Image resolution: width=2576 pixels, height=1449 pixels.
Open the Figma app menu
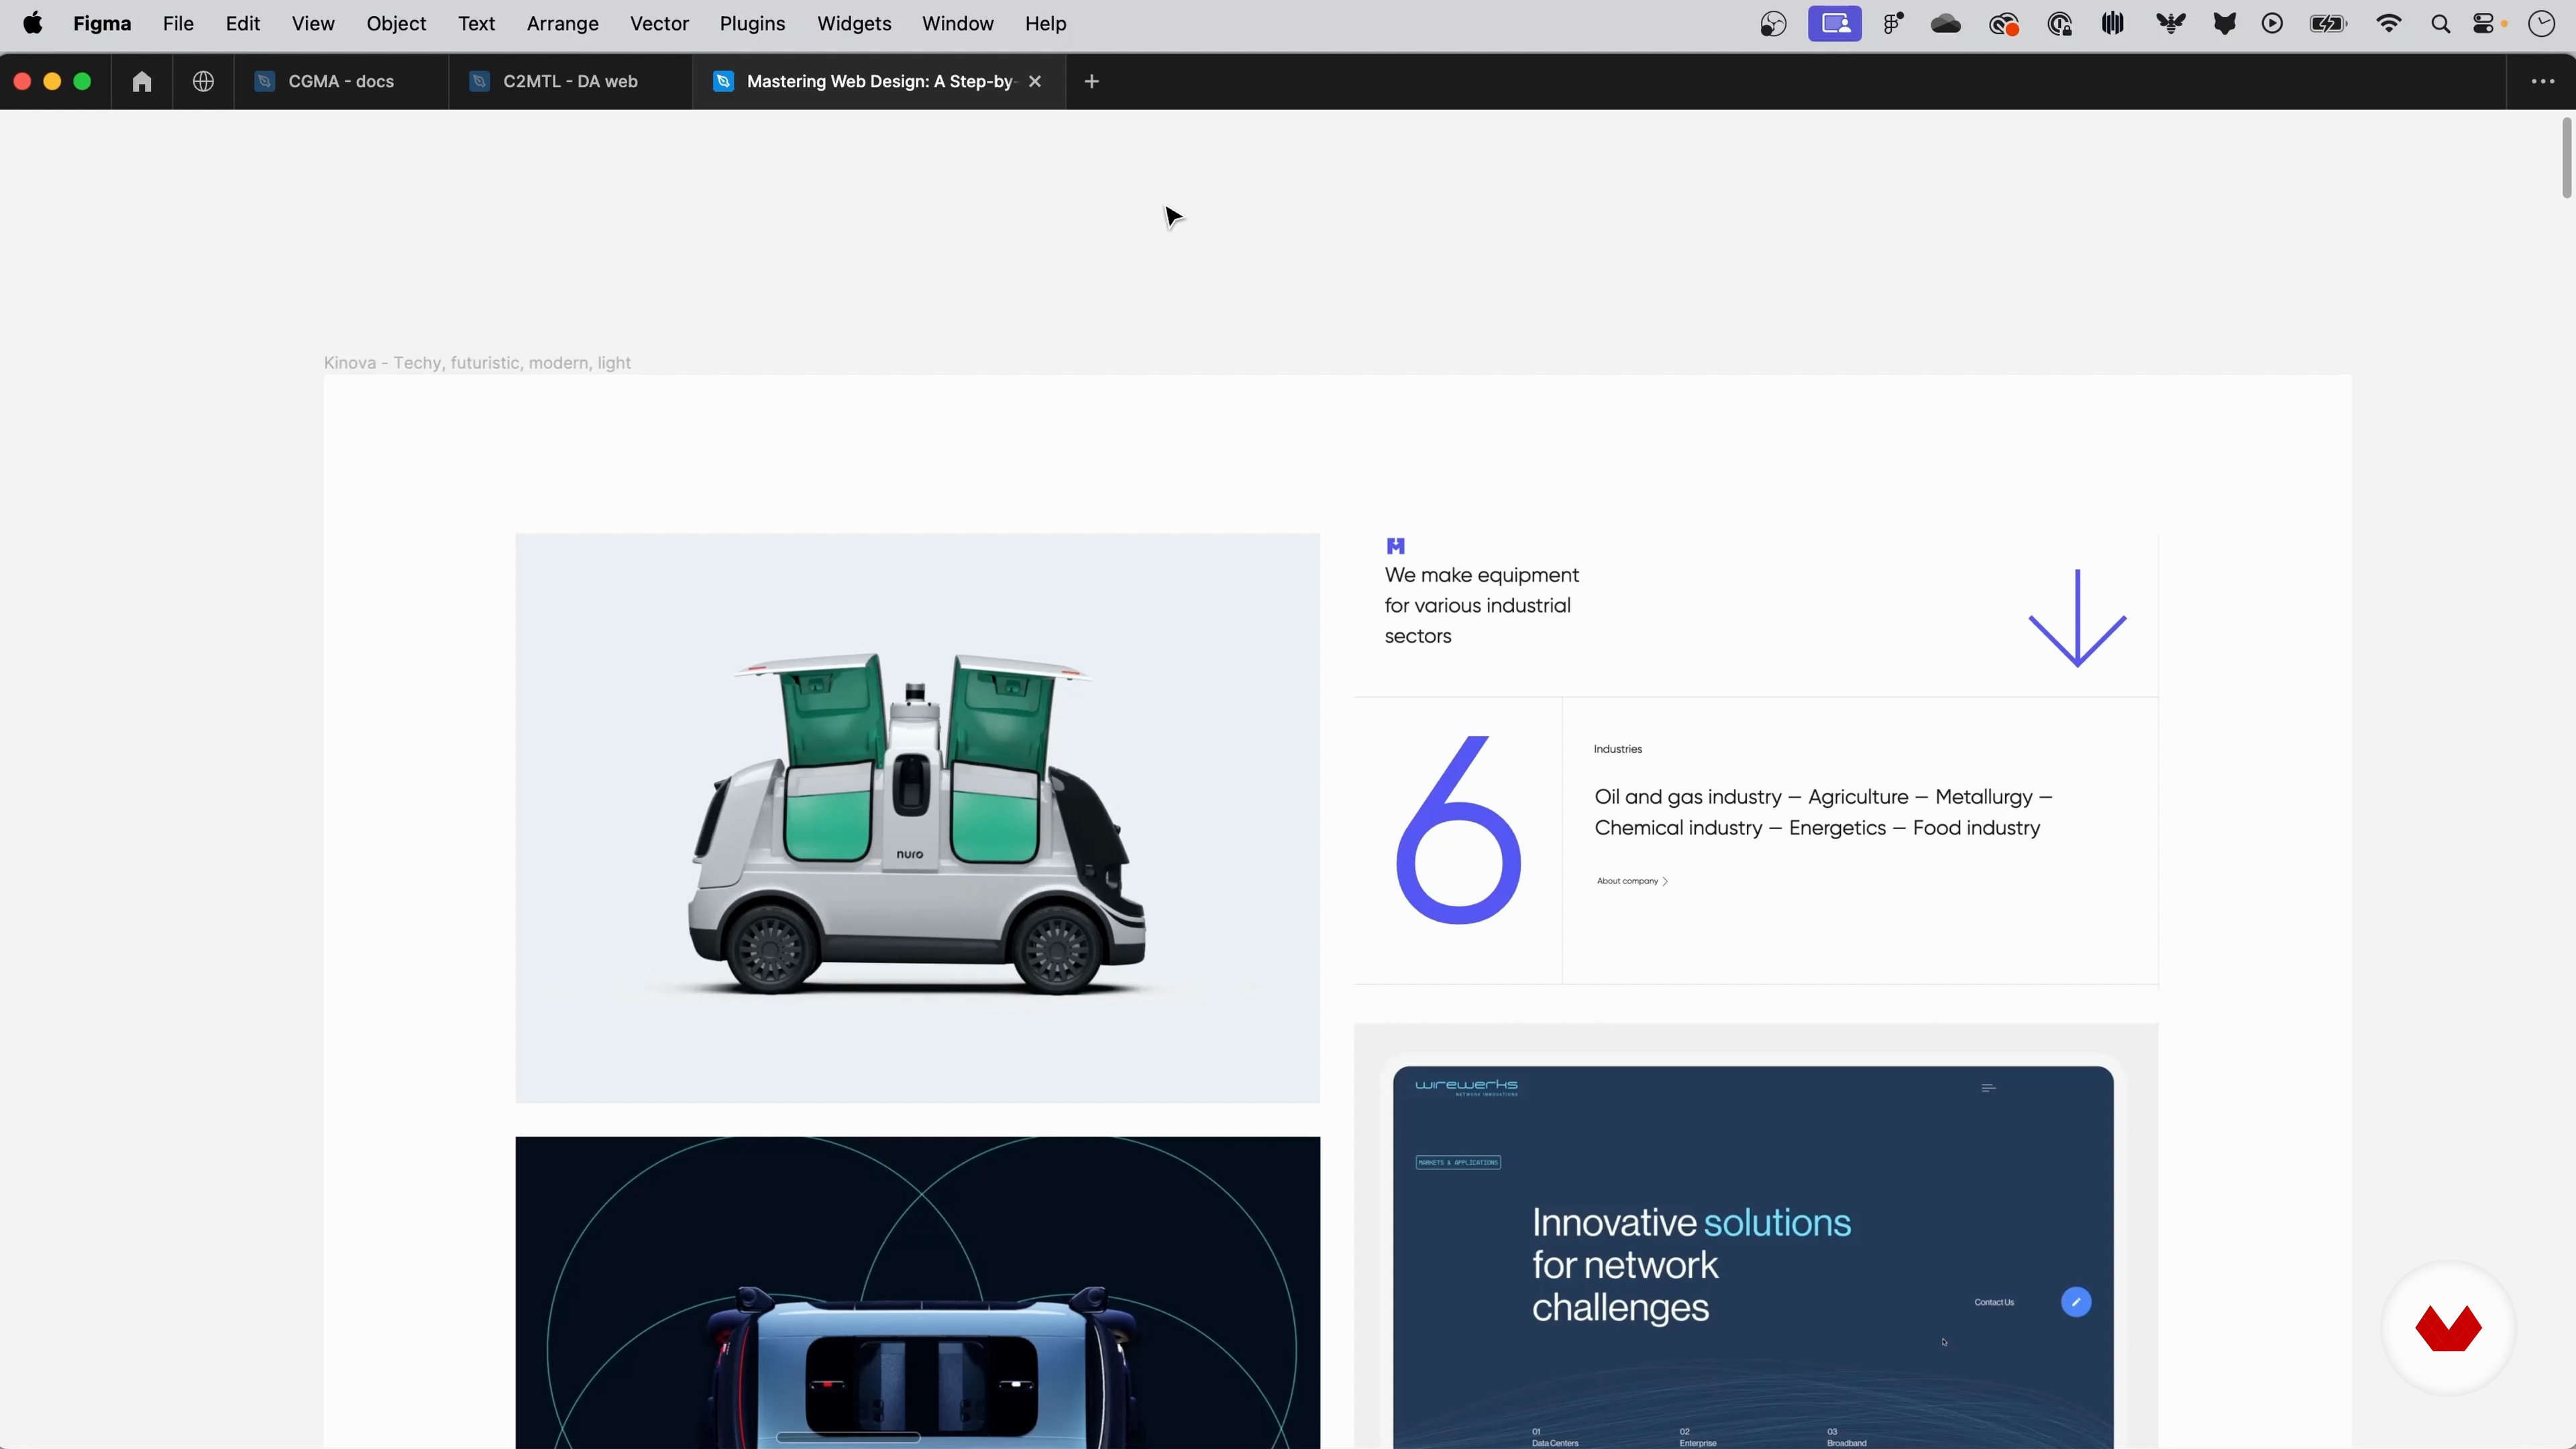[x=102, y=23]
